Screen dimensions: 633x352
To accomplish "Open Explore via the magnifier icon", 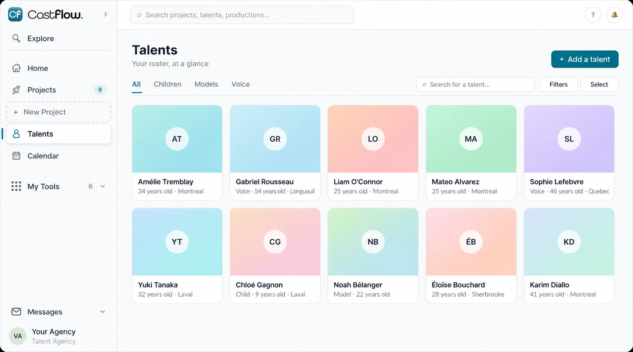I will (16, 38).
